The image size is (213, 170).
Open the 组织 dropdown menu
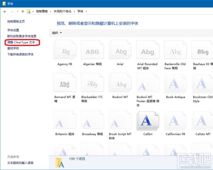coord(57,33)
